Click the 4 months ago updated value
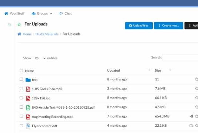The height and width of the screenshot is (133, 198). (x=117, y=126)
